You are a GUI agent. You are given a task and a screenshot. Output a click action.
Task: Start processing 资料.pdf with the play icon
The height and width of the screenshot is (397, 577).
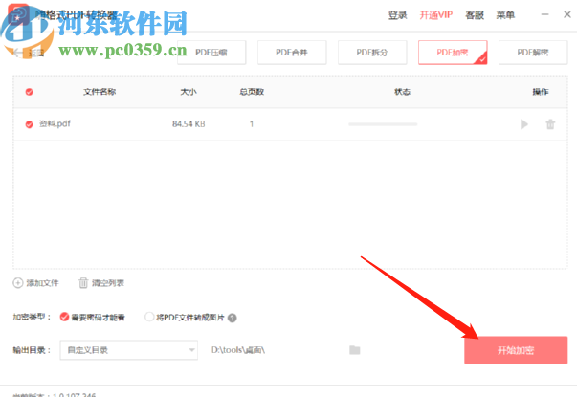click(x=524, y=124)
